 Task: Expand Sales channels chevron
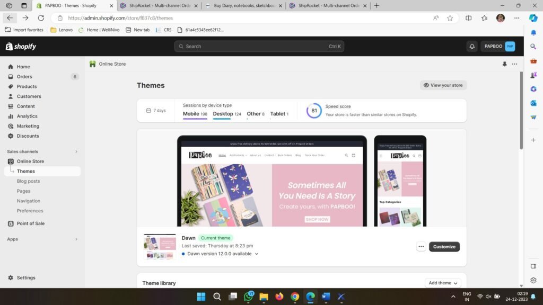pos(76,151)
